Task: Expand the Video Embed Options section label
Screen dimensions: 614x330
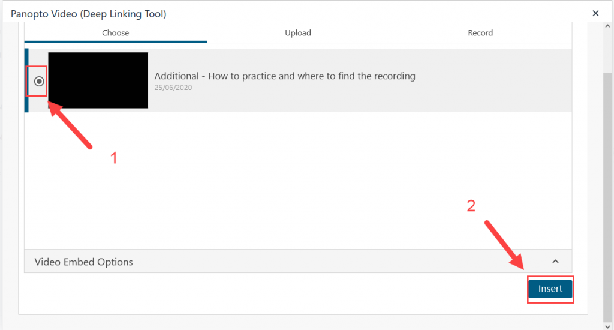Action: (83, 262)
